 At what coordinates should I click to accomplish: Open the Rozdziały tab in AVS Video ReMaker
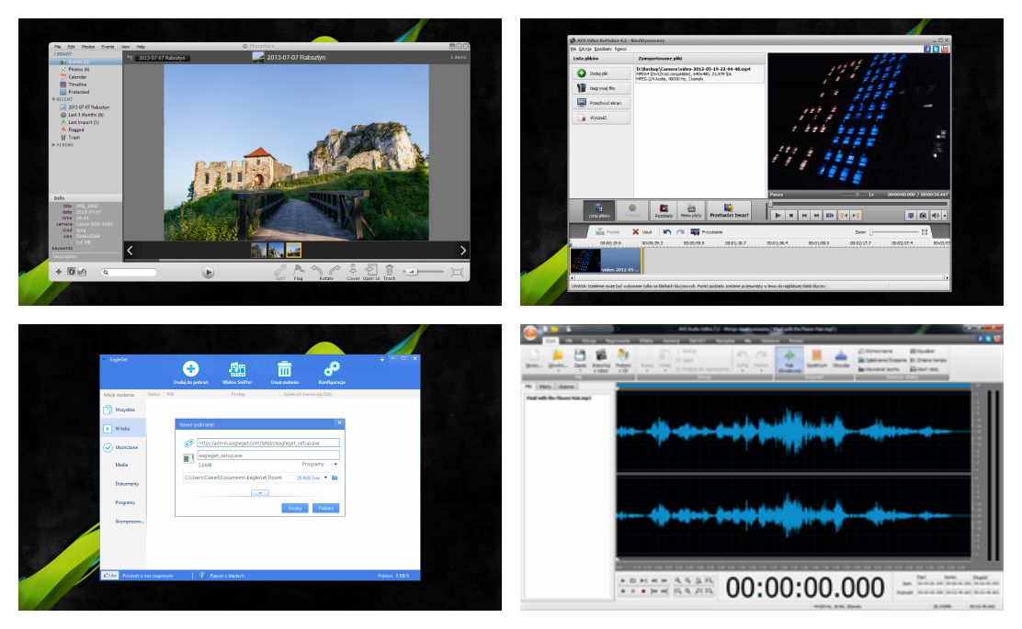[664, 210]
